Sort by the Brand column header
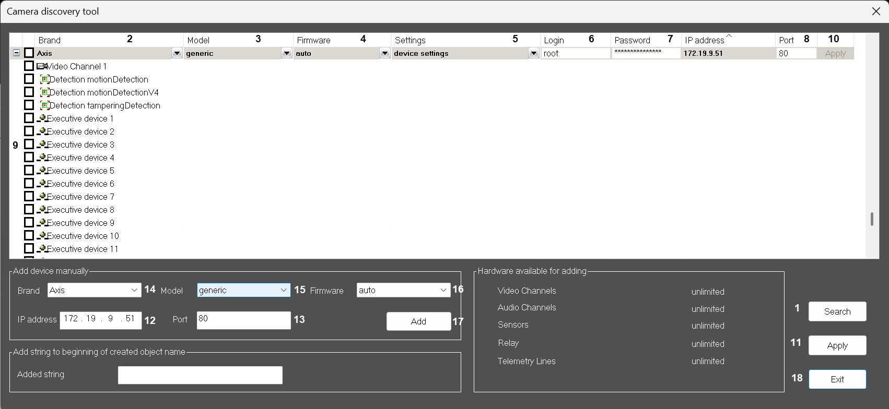This screenshot has height=409, width=889. [x=109, y=40]
